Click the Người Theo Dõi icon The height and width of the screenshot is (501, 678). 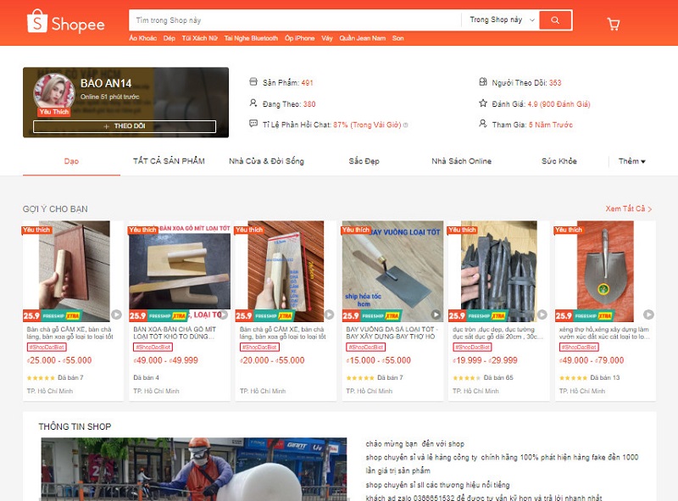click(x=483, y=82)
